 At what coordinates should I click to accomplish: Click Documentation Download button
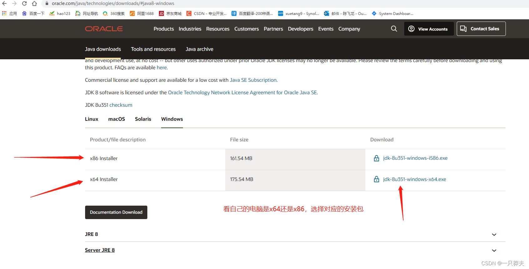(x=116, y=212)
